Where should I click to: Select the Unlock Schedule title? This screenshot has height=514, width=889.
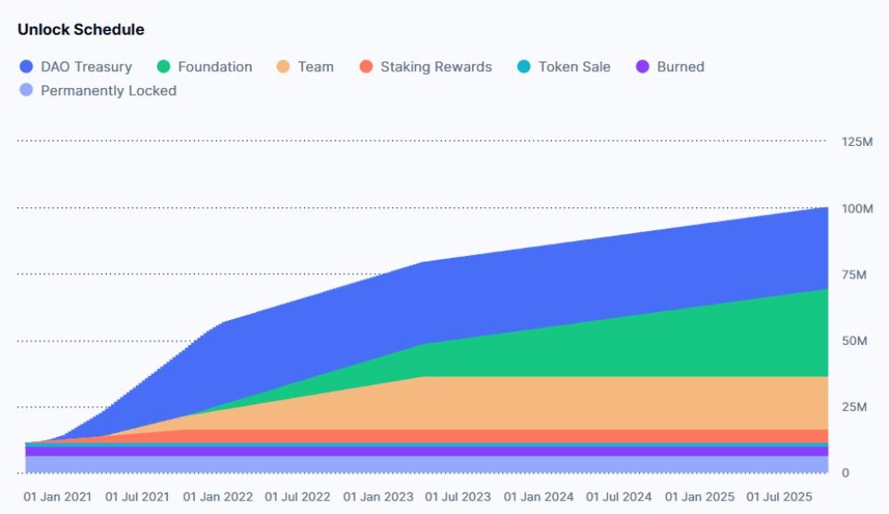[80, 29]
